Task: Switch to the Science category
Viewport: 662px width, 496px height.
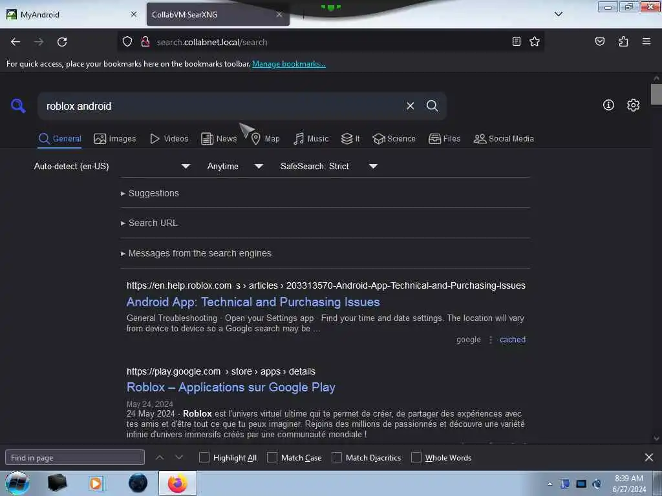Action: [394, 139]
